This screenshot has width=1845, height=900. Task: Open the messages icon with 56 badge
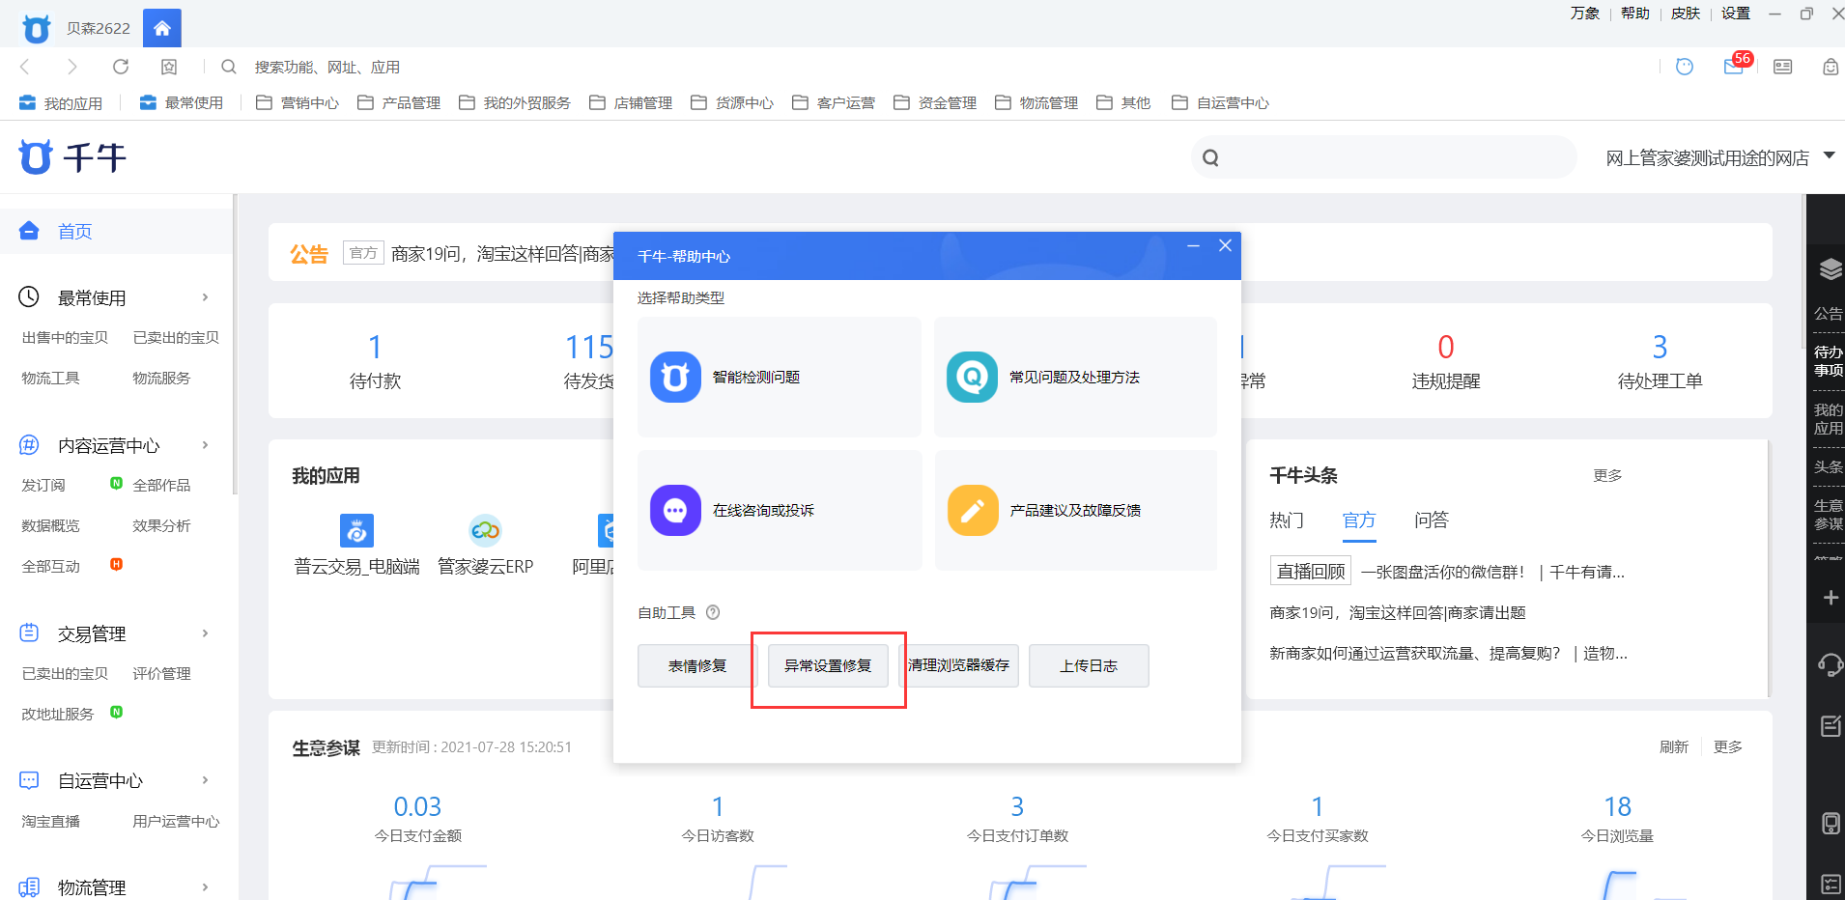(x=1736, y=65)
